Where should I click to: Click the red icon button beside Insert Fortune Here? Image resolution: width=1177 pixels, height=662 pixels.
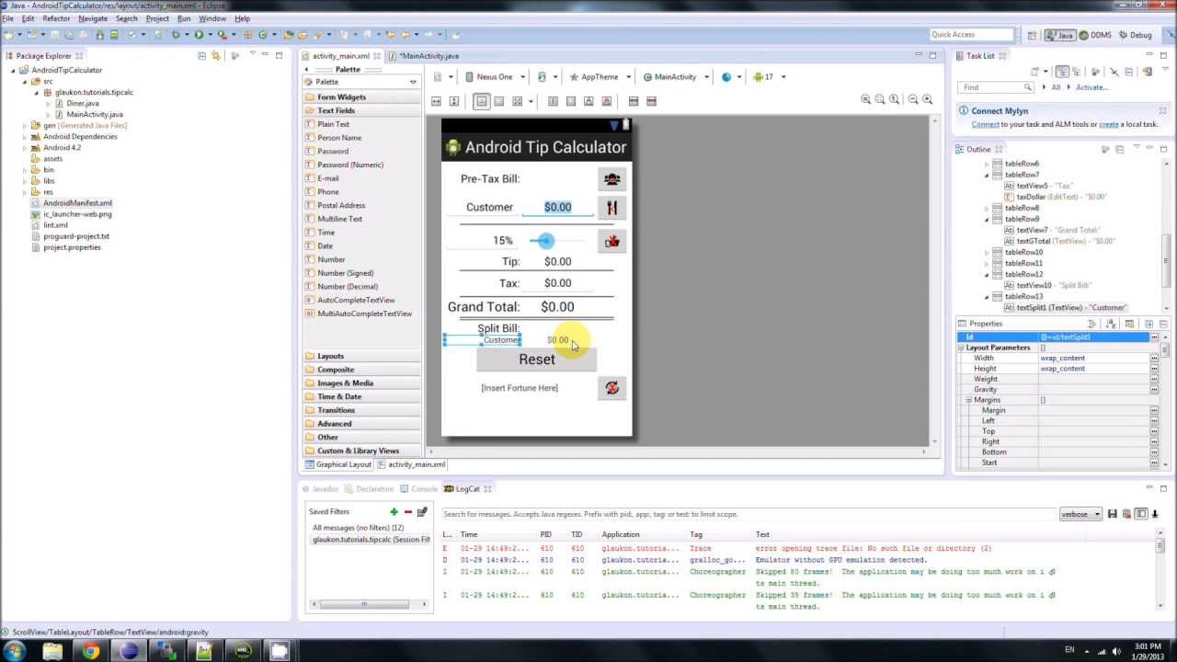pos(611,388)
